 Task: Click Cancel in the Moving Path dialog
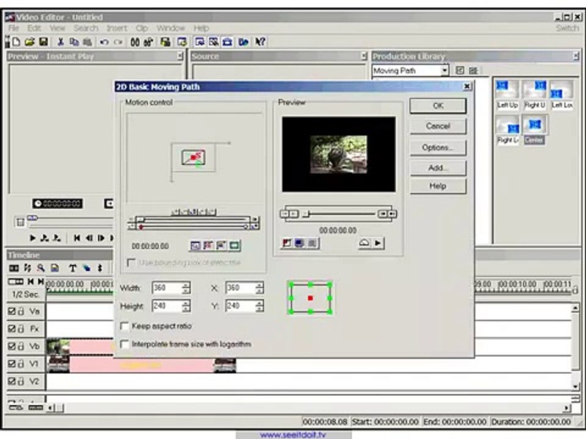[x=438, y=126]
